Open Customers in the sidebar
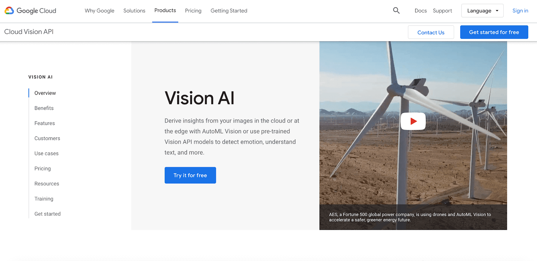The height and width of the screenshot is (261, 537). 47,138
